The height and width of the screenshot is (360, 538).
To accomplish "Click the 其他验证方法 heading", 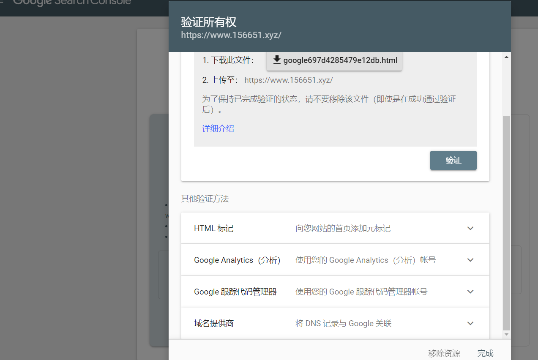I will (x=205, y=199).
